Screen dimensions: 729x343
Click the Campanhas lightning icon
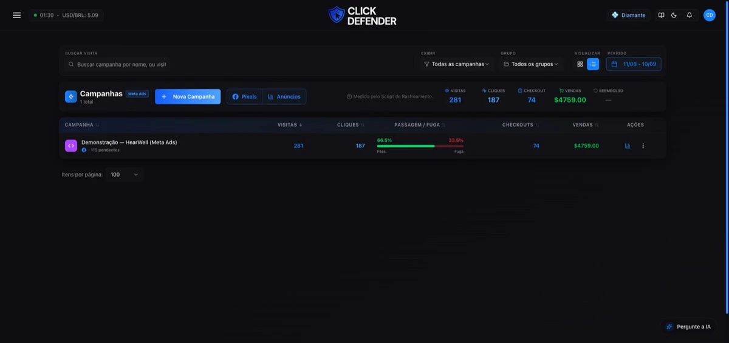pos(71,96)
